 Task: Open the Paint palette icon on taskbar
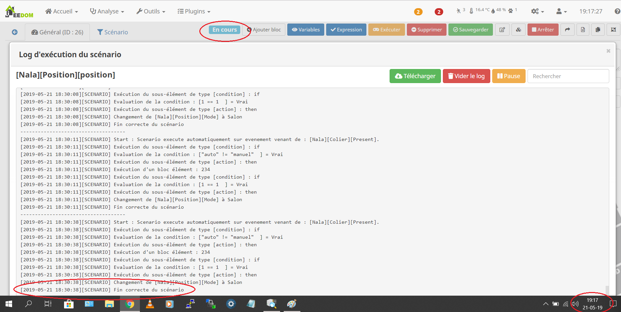[292, 304]
